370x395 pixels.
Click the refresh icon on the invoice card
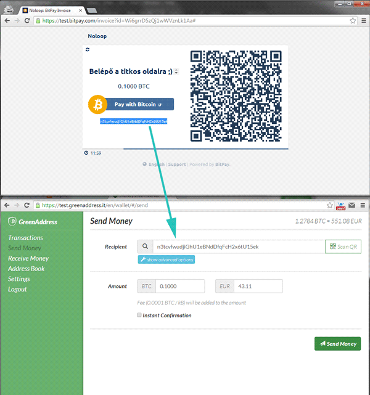click(88, 50)
